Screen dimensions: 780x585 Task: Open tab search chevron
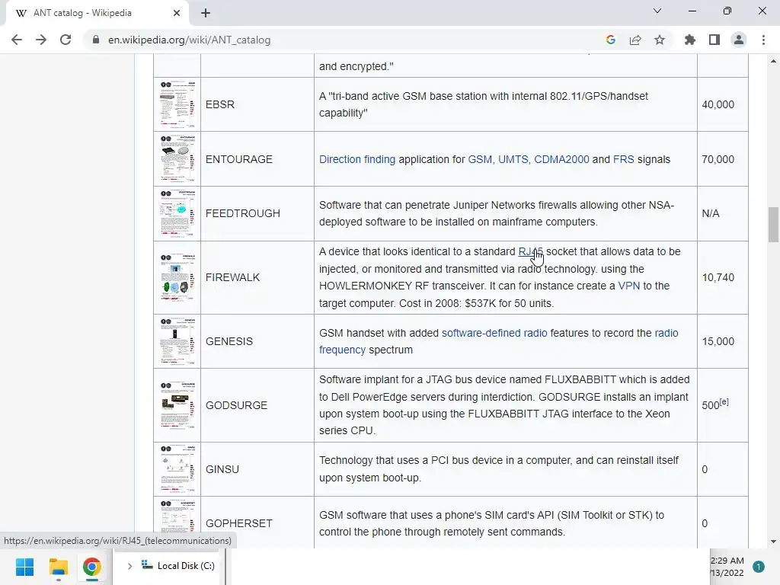(x=657, y=11)
